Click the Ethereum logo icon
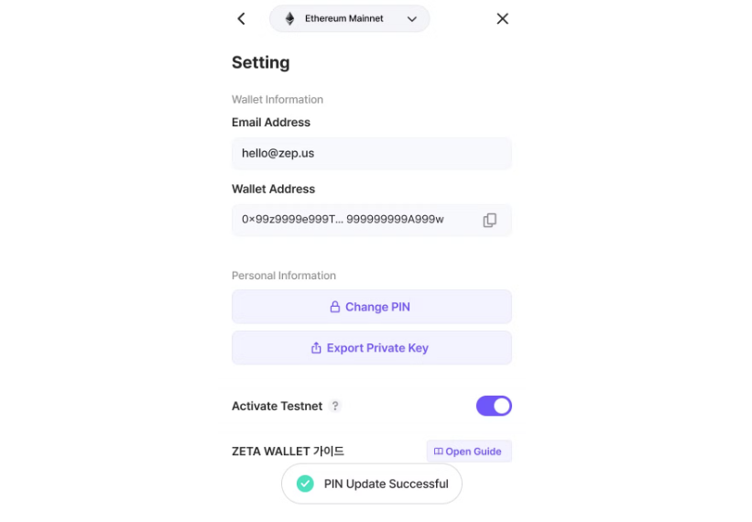752x522 pixels. (x=289, y=18)
